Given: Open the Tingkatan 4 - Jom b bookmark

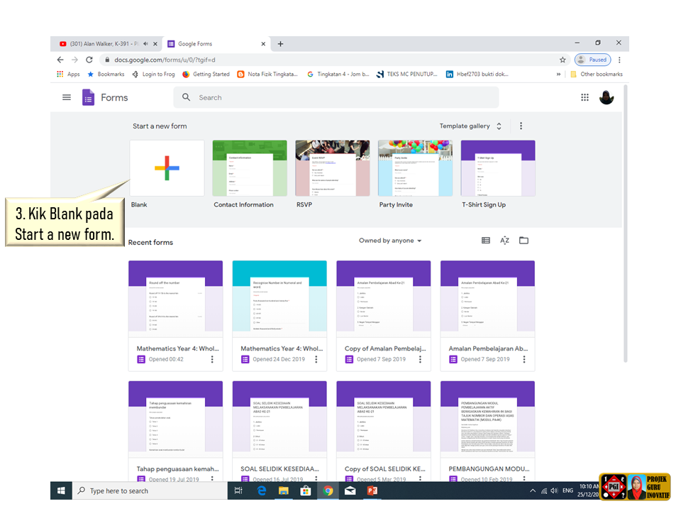Looking at the screenshot, I should (x=338, y=75).
